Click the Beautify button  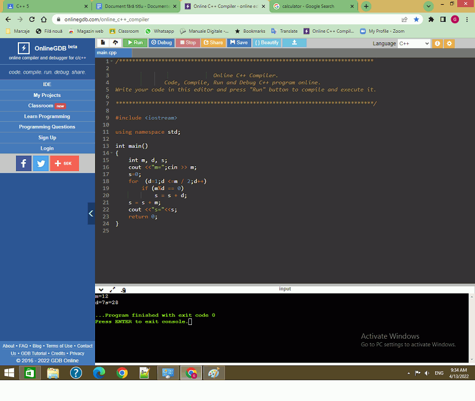pyautogui.click(x=267, y=43)
